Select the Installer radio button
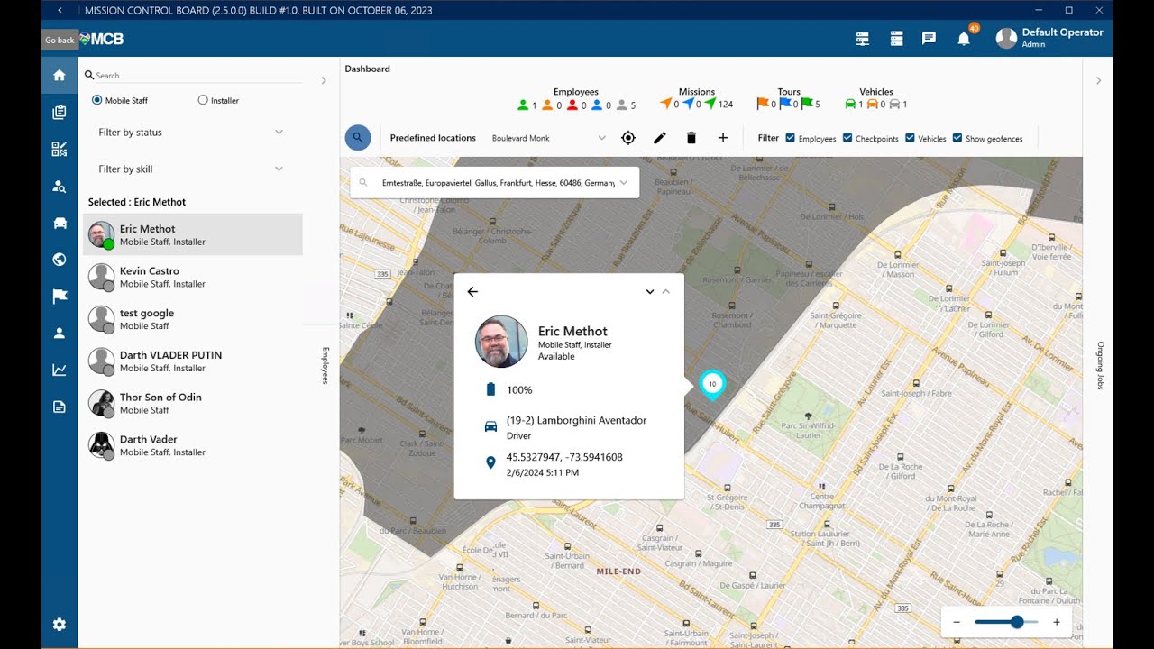The width and height of the screenshot is (1154, 649). click(x=203, y=100)
